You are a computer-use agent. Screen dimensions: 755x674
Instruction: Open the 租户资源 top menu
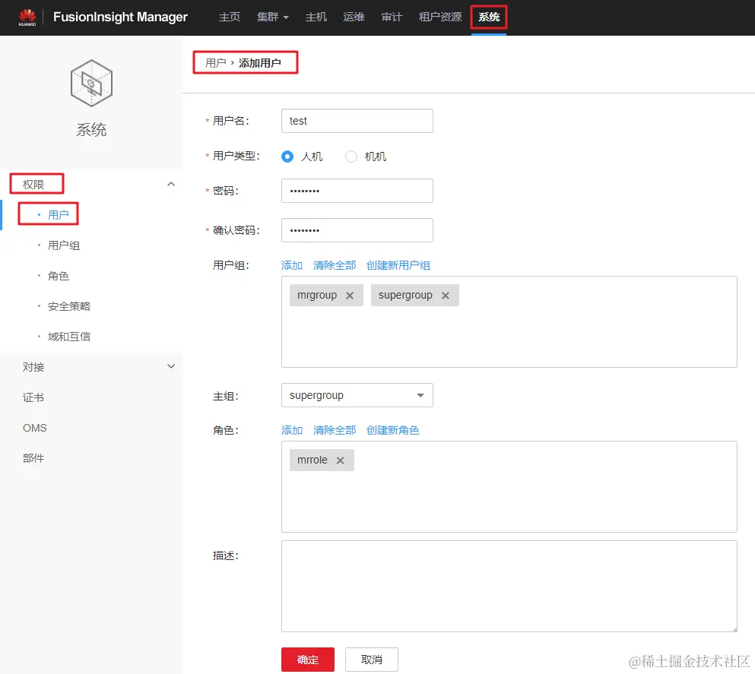coord(440,17)
